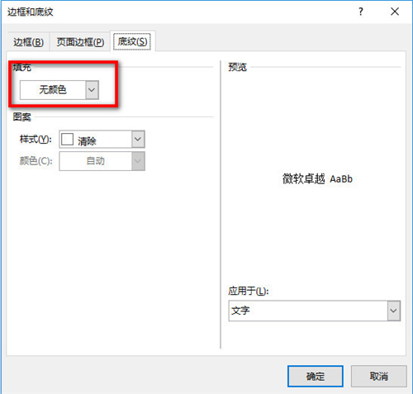Screen dimensions: 413x394
Task: Click the empty swatch beside 清除
Action: pos(67,139)
